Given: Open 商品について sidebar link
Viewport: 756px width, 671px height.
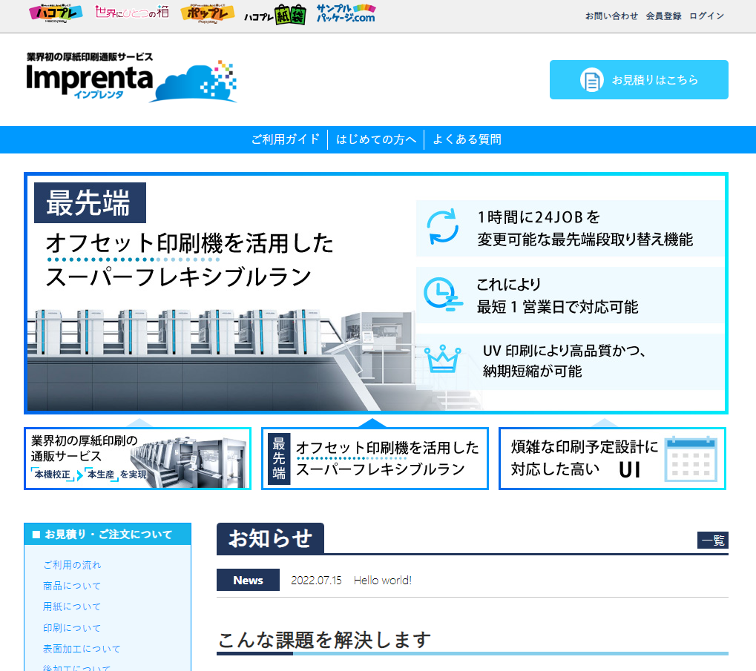Looking at the screenshot, I should (x=72, y=586).
